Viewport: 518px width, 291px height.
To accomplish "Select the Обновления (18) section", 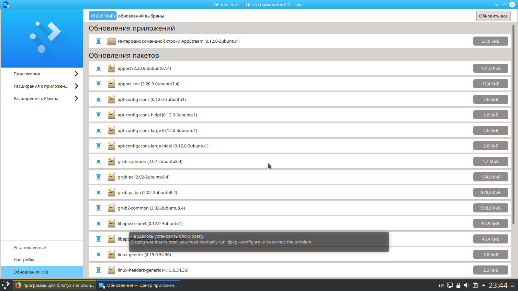I will pyautogui.click(x=42, y=272).
